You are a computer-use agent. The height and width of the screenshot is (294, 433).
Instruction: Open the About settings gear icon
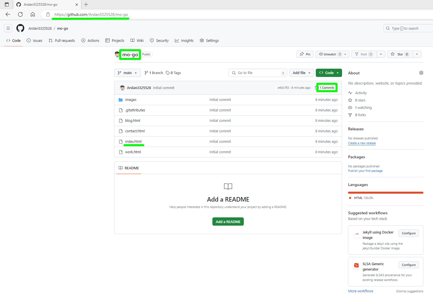(421, 73)
